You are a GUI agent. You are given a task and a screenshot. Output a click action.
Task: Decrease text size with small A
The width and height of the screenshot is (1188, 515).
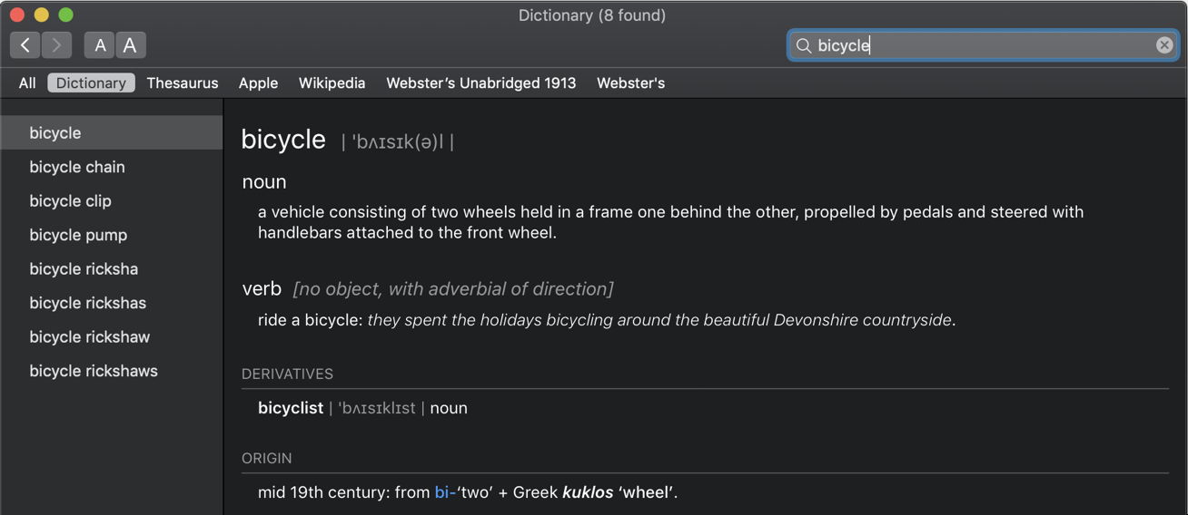tap(100, 45)
